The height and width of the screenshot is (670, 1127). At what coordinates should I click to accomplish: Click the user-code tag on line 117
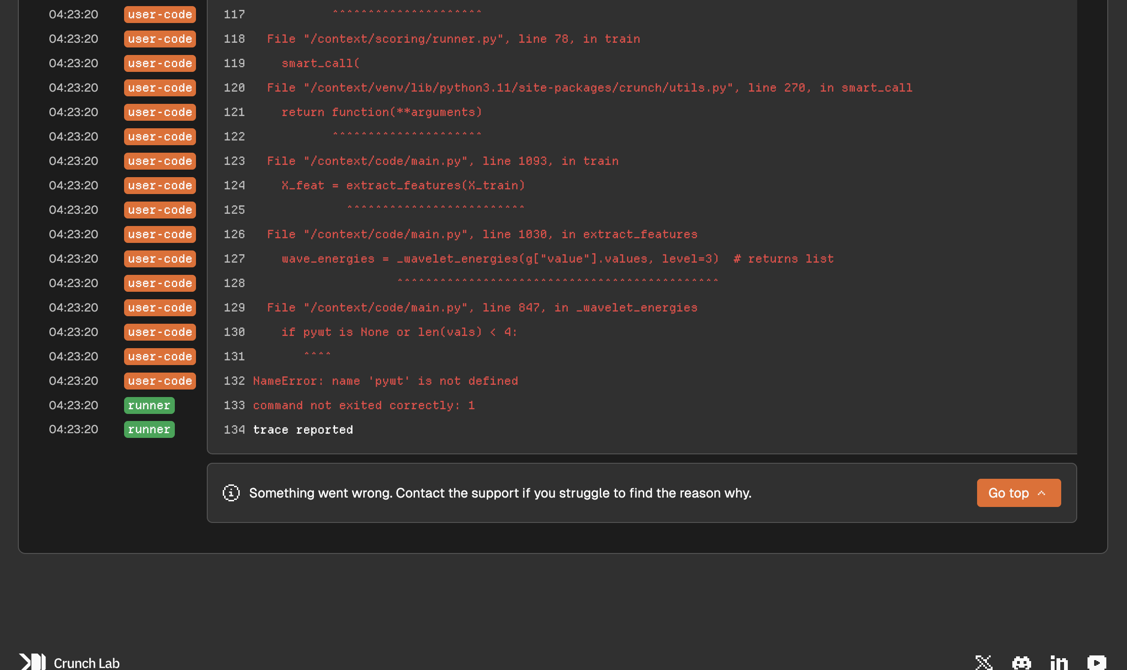160,15
